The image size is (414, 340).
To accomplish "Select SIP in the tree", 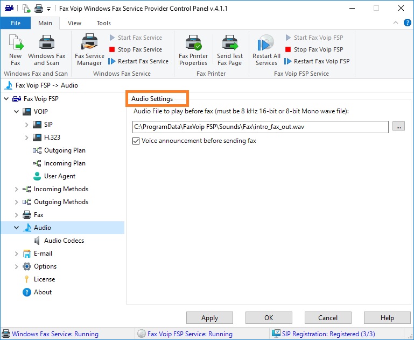I will (48, 125).
